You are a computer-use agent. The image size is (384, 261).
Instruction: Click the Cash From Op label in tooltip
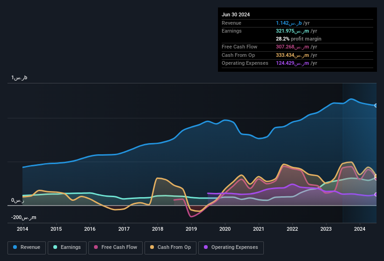pos(238,55)
